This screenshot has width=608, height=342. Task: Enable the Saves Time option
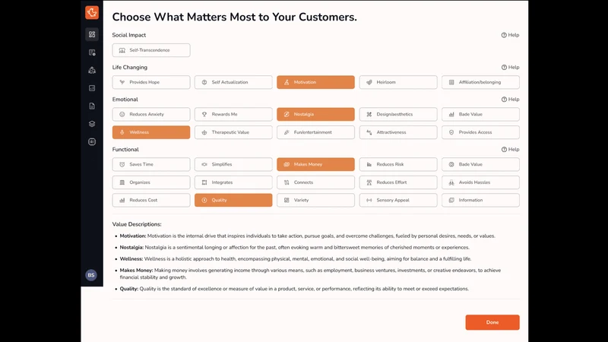[151, 164]
